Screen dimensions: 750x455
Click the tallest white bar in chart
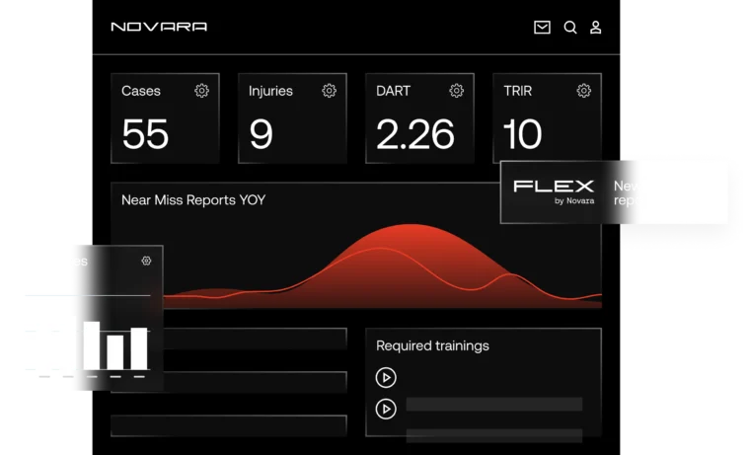click(92, 345)
